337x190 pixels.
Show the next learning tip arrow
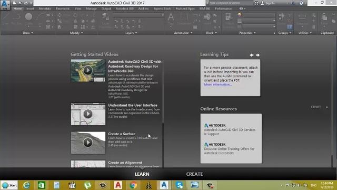tap(257, 55)
